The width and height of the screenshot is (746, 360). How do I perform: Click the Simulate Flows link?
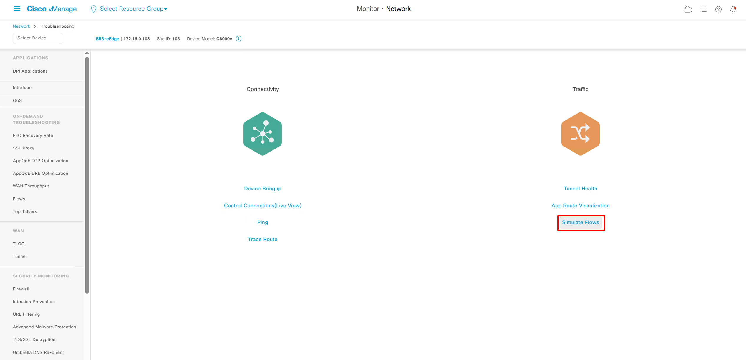pyautogui.click(x=580, y=222)
